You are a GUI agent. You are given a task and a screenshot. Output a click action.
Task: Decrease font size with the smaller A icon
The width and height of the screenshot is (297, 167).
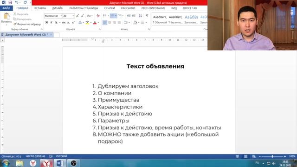(x=83, y=16)
